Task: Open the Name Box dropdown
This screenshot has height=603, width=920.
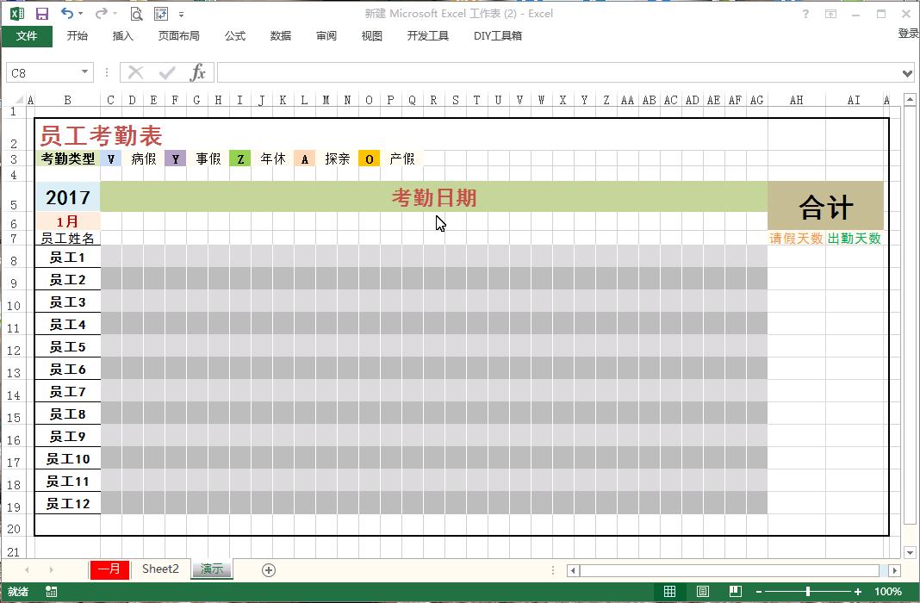Action: click(x=83, y=72)
